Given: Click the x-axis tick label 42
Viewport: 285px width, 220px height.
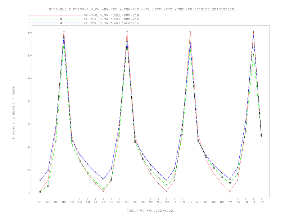Looking at the screenshot, I should [x=151, y=202].
